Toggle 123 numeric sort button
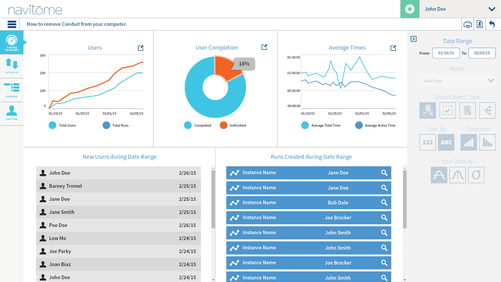The height and width of the screenshot is (282, 501). [x=427, y=142]
